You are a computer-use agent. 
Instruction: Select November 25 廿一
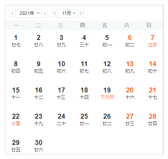coord(84,120)
